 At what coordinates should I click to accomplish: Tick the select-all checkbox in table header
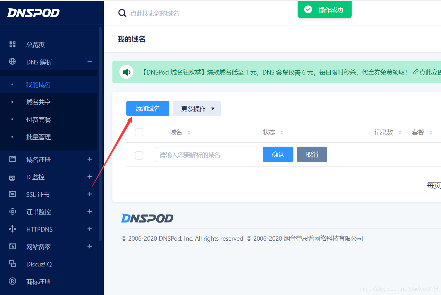[x=139, y=132]
